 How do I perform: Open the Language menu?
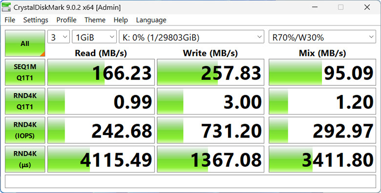click(151, 20)
